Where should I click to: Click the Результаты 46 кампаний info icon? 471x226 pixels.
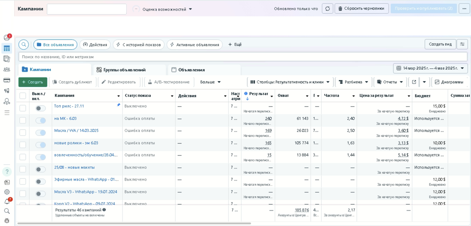pos(104,210)
